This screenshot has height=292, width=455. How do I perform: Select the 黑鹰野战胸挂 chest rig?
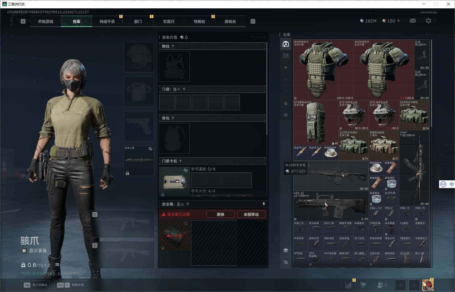pos(384,145)
